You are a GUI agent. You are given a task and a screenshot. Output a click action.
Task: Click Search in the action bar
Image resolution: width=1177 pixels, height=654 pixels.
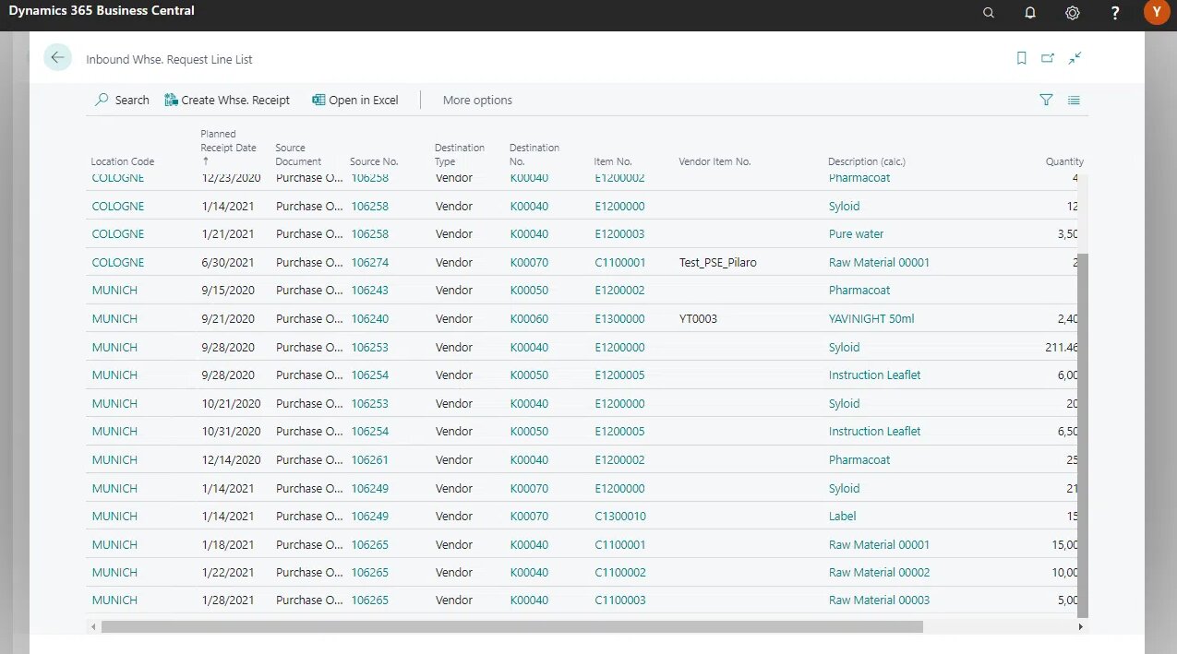pos(122,100)
